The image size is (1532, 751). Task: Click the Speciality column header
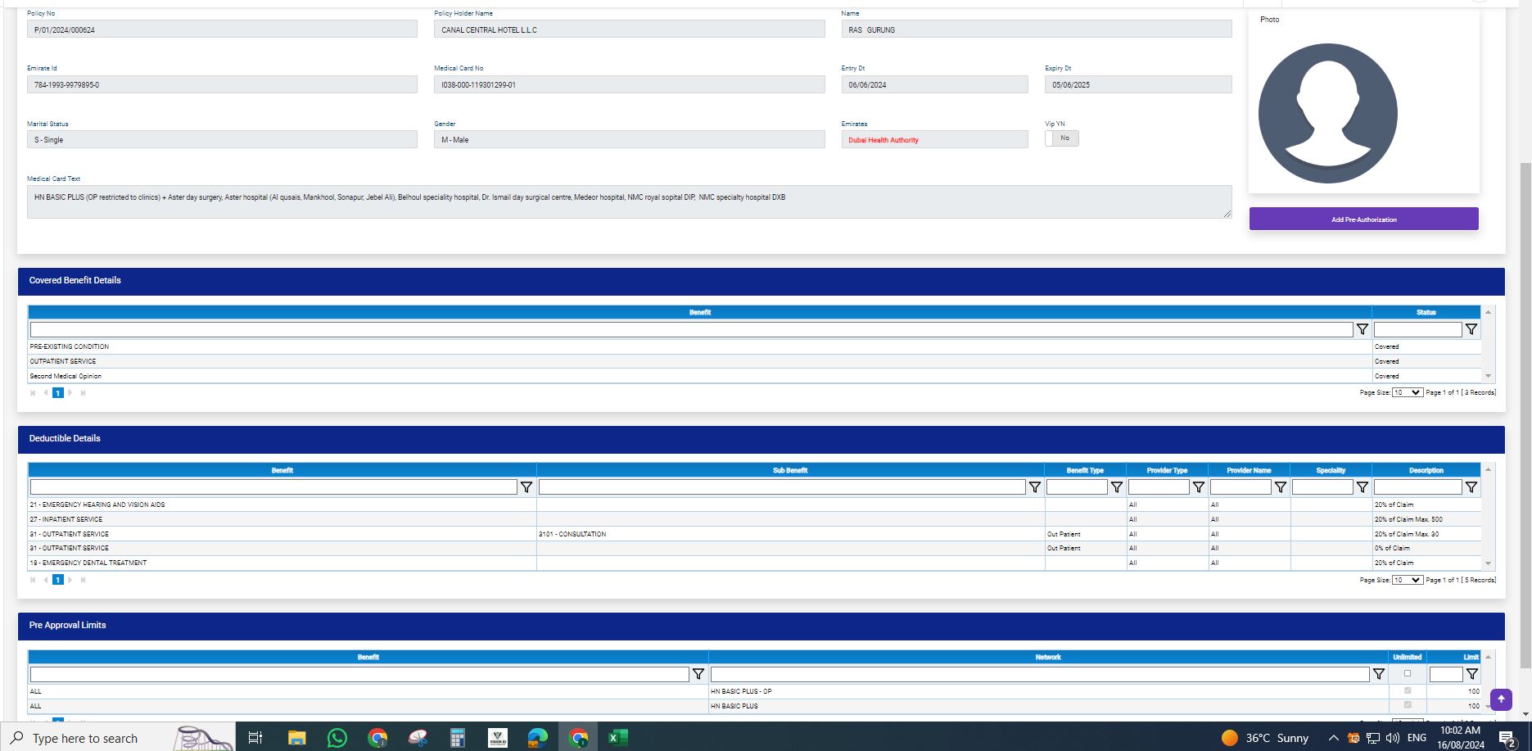click(x=1331, y=470)
